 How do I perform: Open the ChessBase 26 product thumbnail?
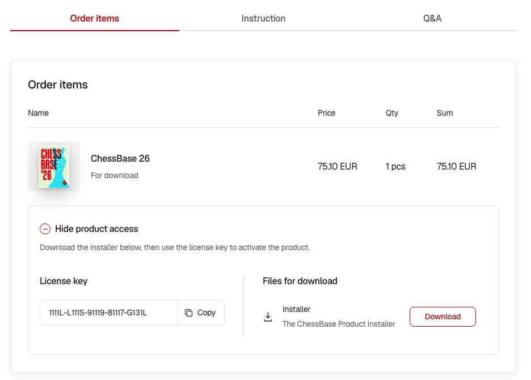(x=54, y=166)
